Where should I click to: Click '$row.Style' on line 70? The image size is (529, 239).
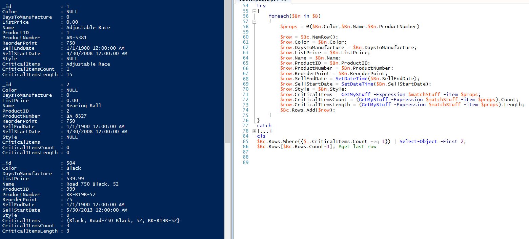(294, 89)
